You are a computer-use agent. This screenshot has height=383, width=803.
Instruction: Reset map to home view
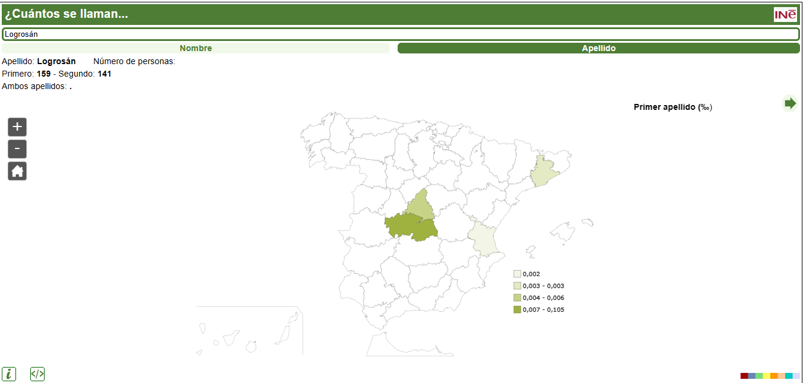[x=17, y=171]
